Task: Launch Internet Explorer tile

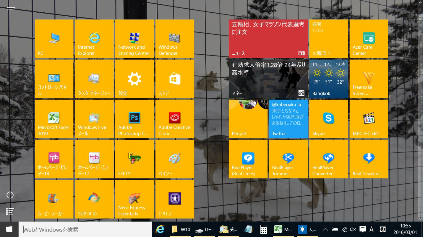Action: click(x=94, y=39)
